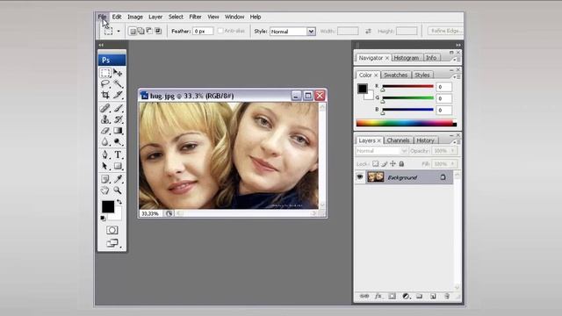The height and width of the screenshot is (316, 562).
Task: Open the Filter menu
Action: click(195, 17)
